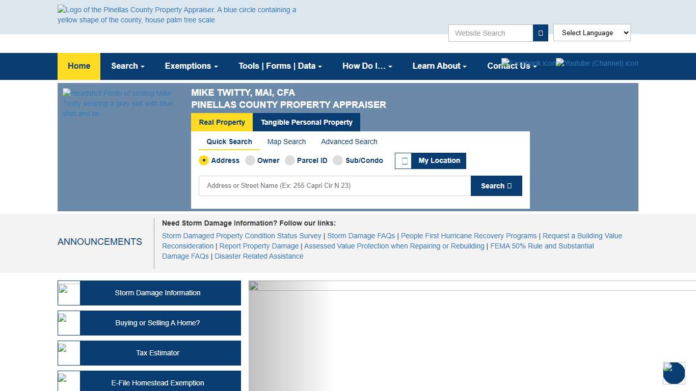Click the website search magnifier button
Screen dimensions: 696x391
(540, 33)
